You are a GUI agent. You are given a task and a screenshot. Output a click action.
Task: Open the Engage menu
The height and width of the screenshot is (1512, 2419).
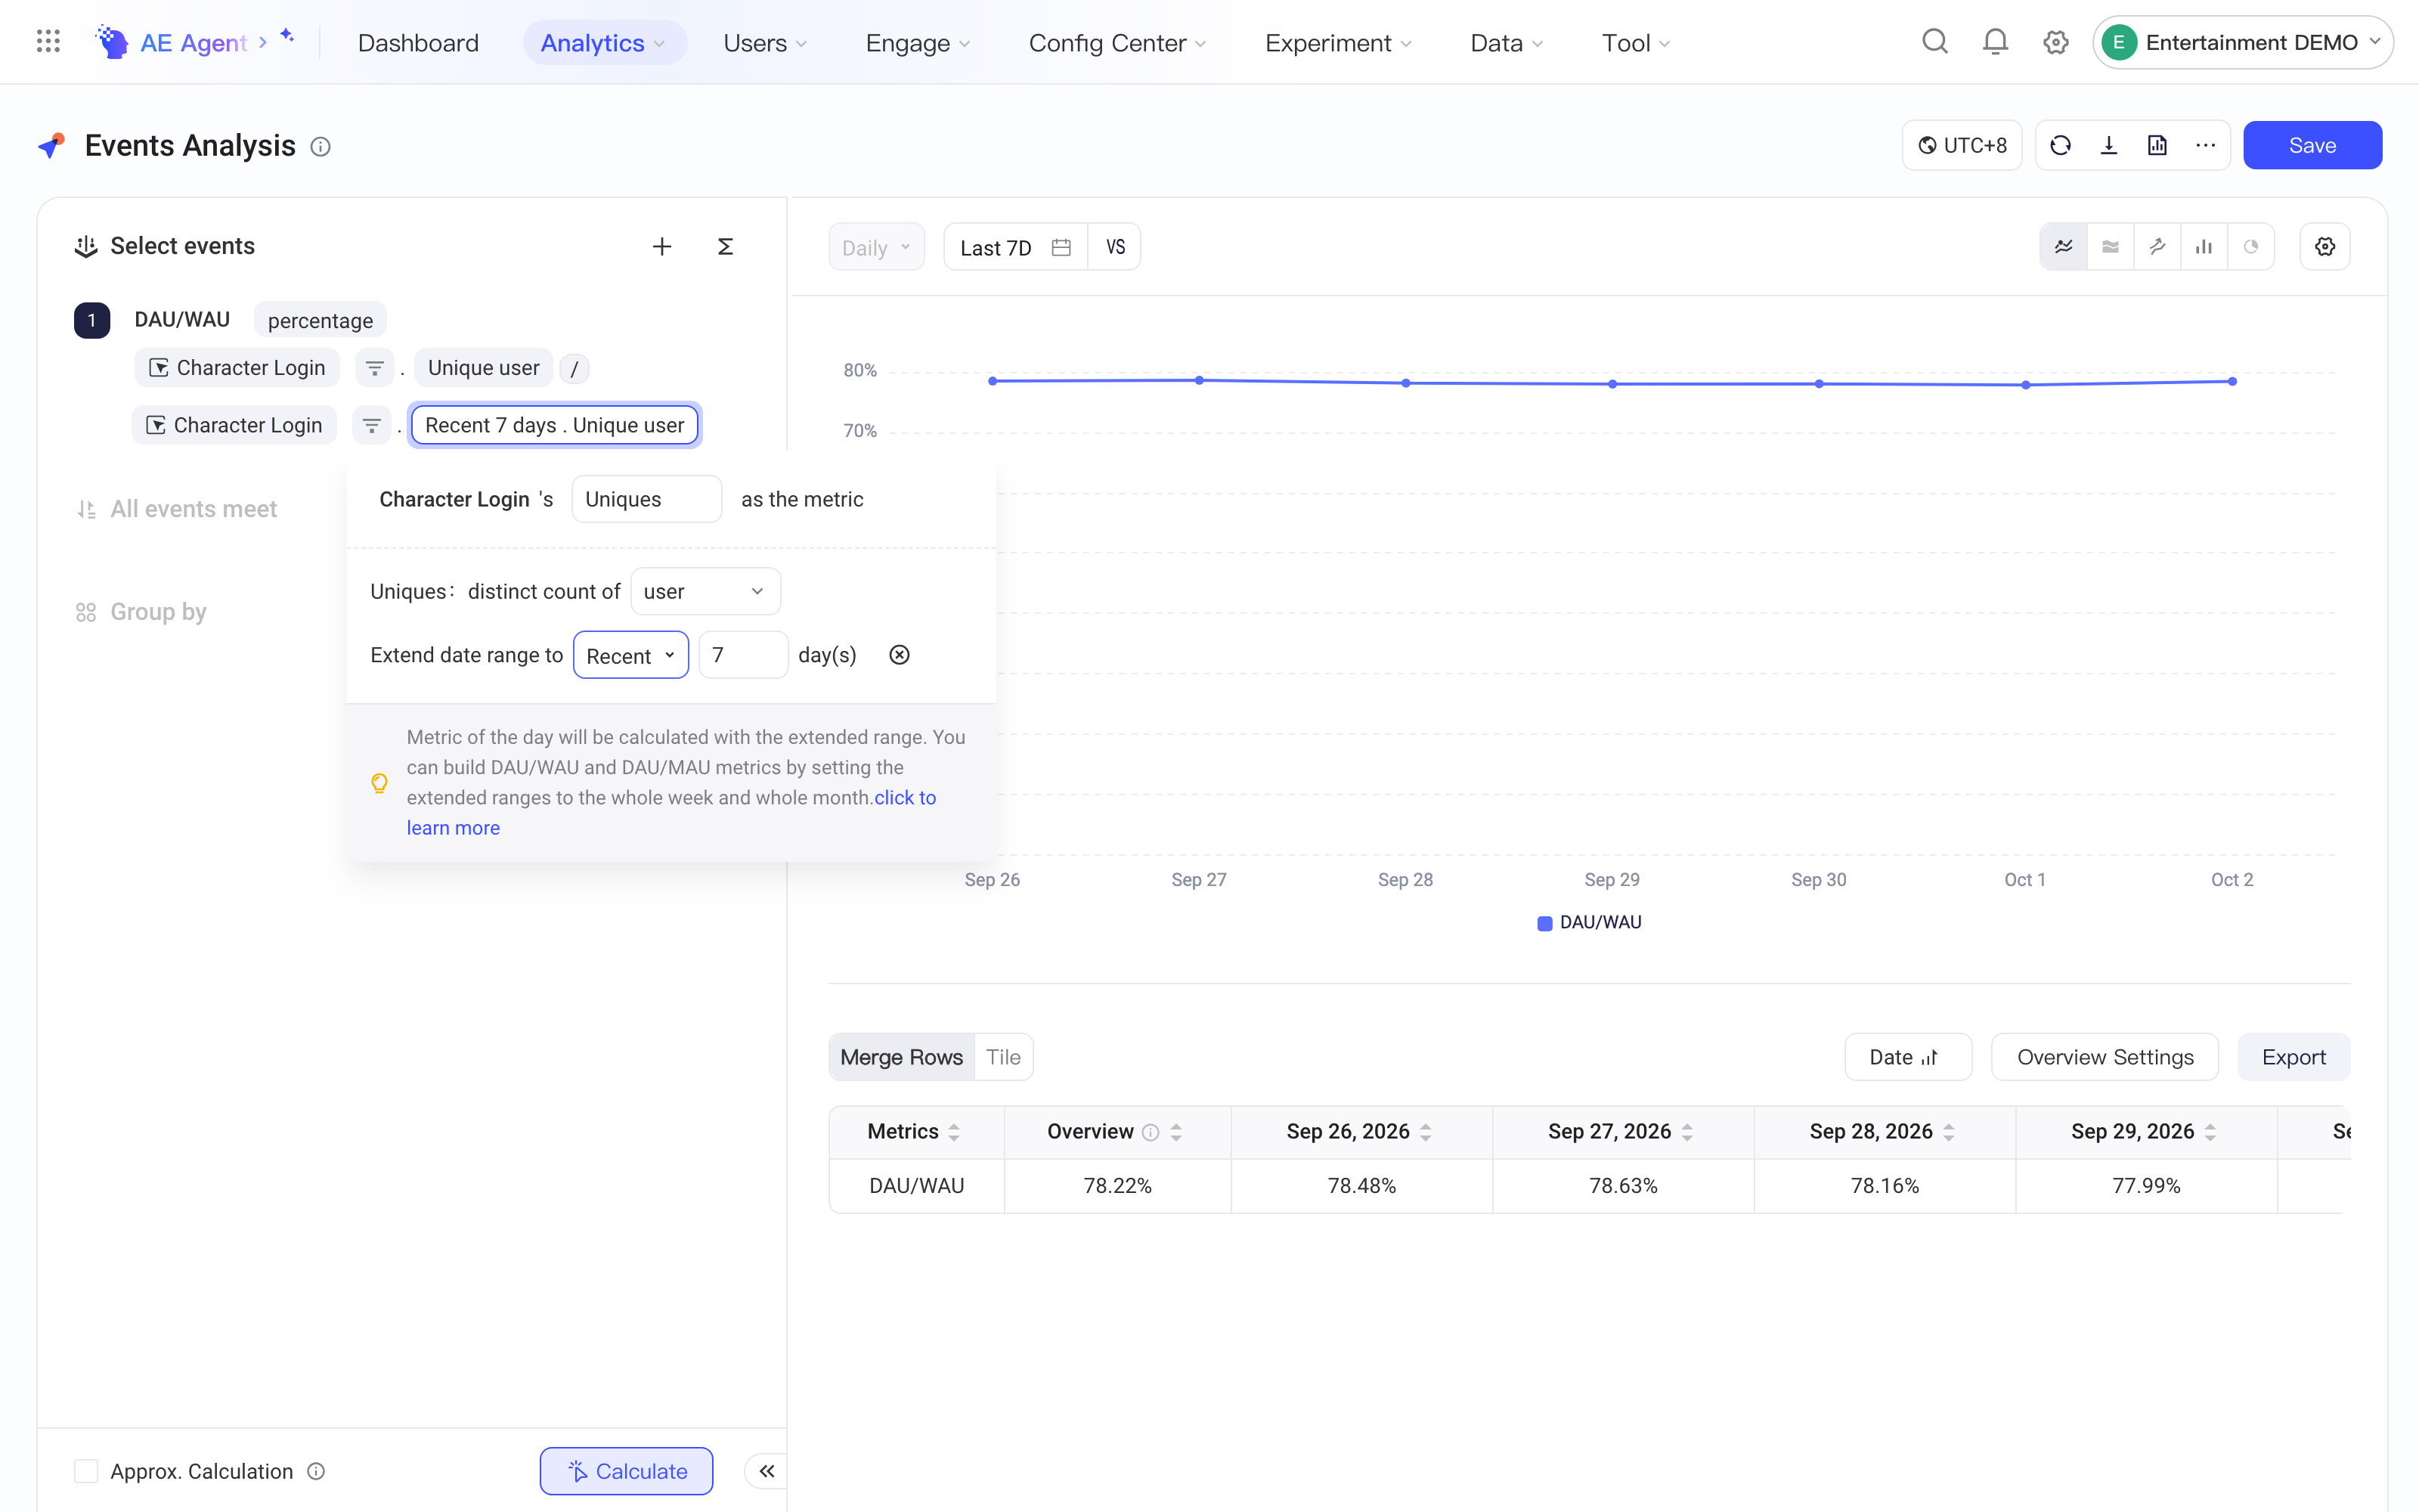coord(918,42)
